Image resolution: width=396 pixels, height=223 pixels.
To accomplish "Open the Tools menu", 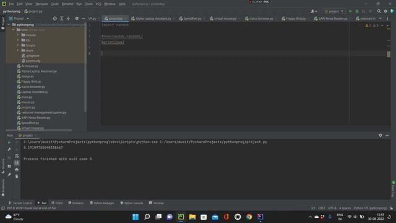I will click(x=88, y=4).
